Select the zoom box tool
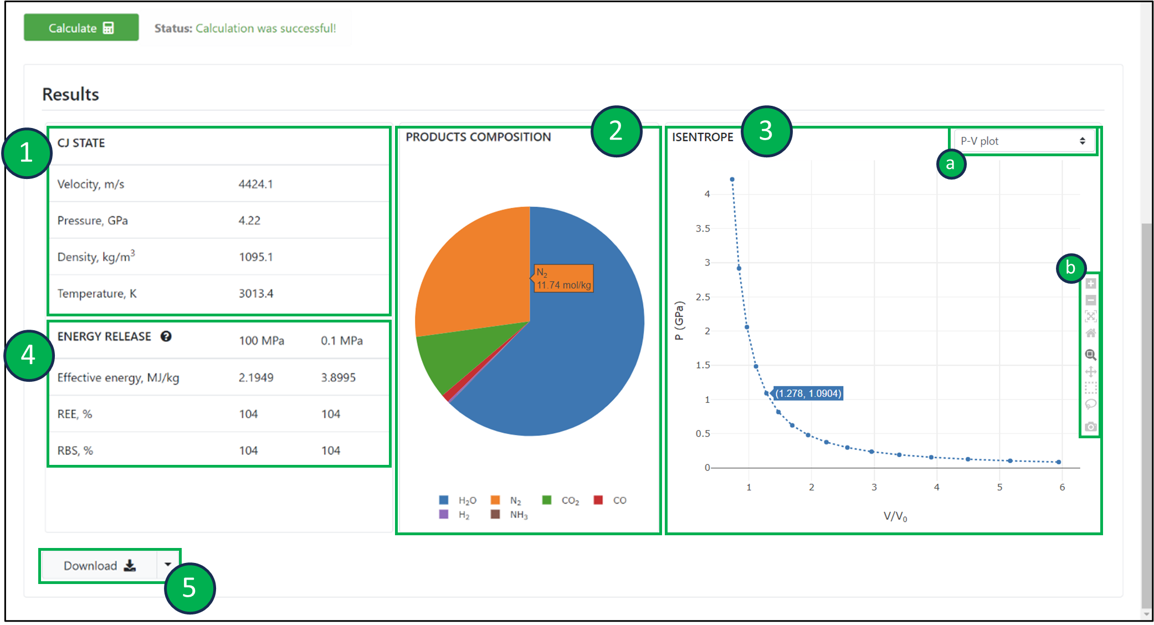Image resolution: width=1154 pixels, height=625 pixels. [1090, 355]
